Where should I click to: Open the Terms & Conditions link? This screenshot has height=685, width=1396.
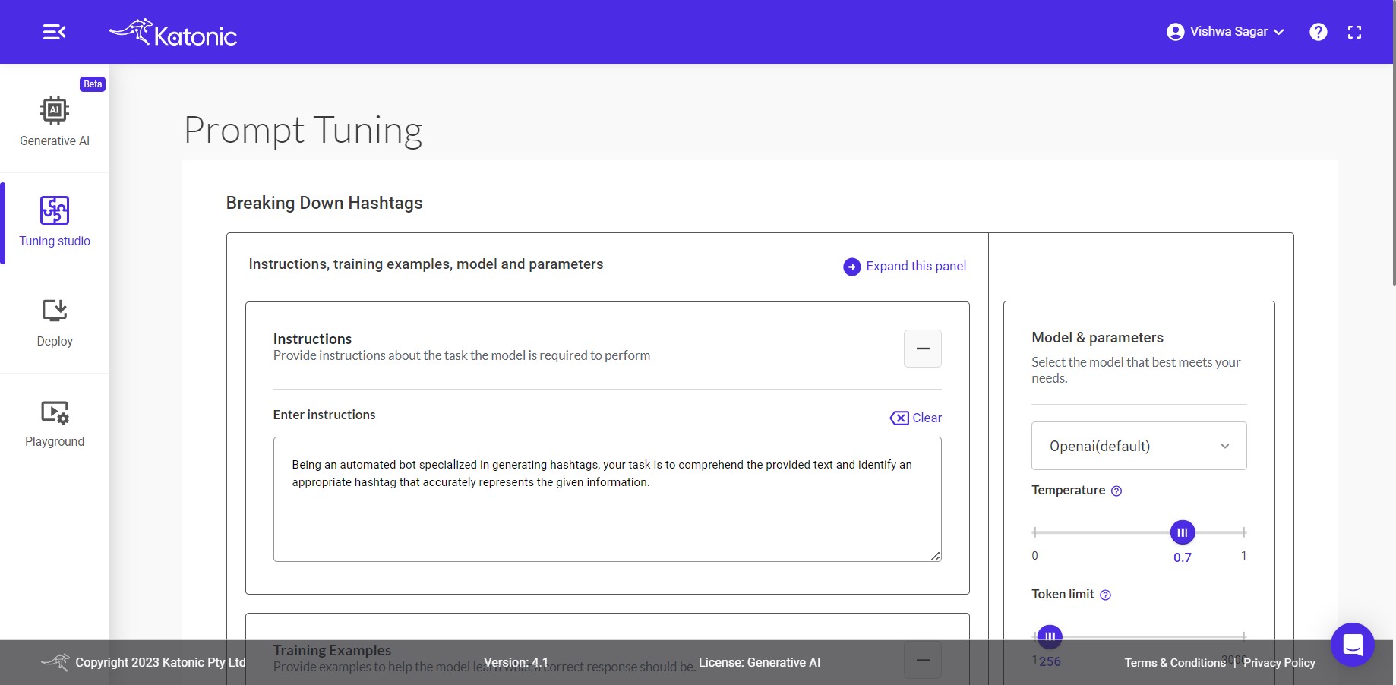point(1175,663)
